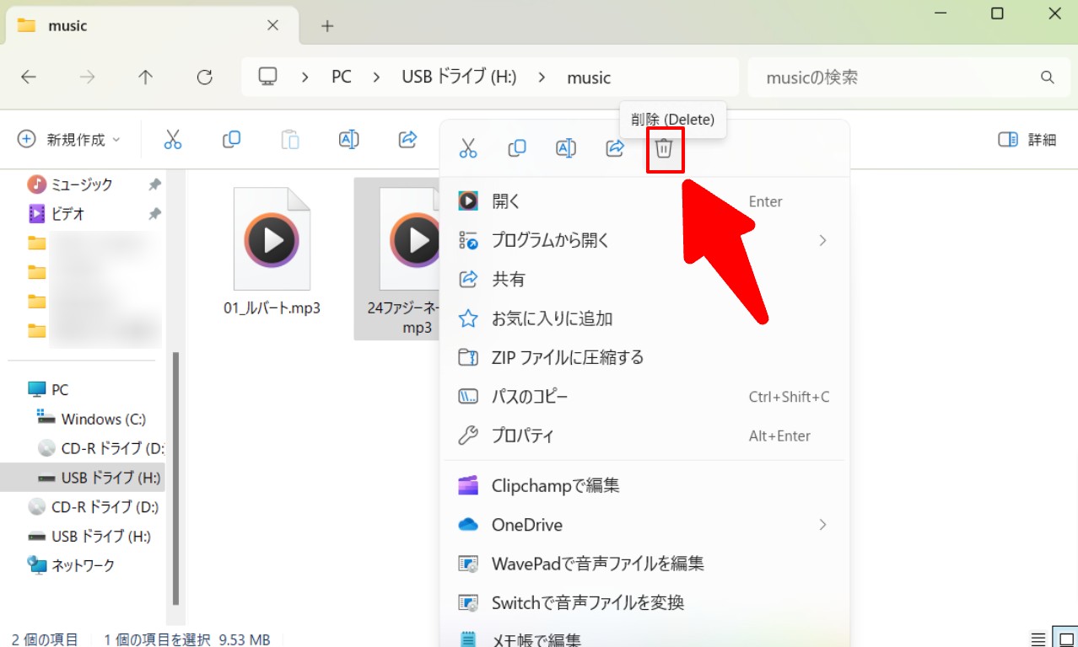The image size is (1078, 647).
Task: Open a new tab with plus button
Action: [x=327, y=26]
